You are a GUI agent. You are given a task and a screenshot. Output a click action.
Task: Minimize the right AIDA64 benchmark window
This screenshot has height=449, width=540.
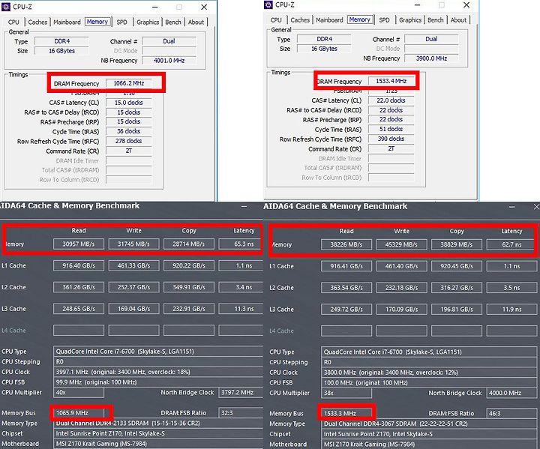pos(512,207)
